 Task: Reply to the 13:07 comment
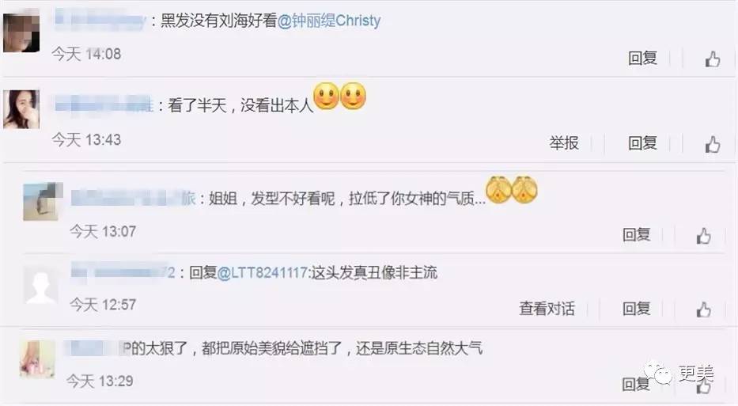coord(636,234)
